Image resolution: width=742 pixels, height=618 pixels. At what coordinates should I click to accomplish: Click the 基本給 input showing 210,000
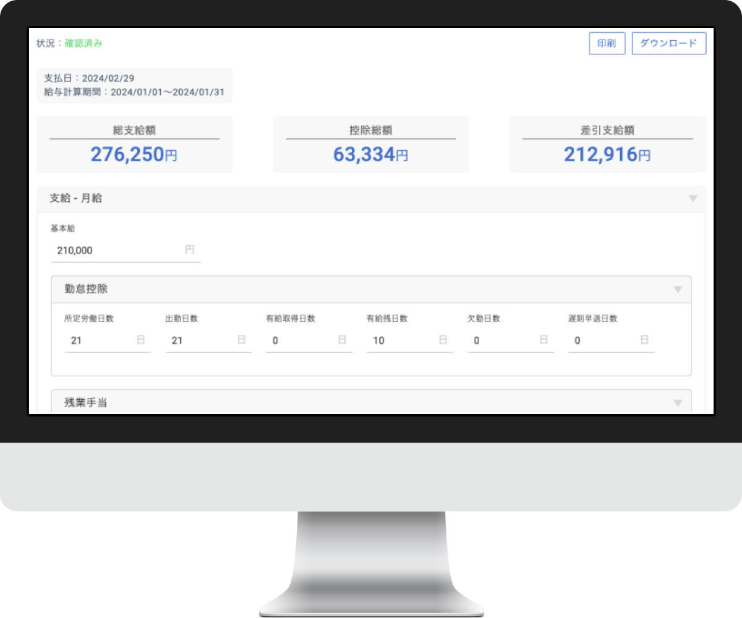pyautogui.click(x=117, y=250)
